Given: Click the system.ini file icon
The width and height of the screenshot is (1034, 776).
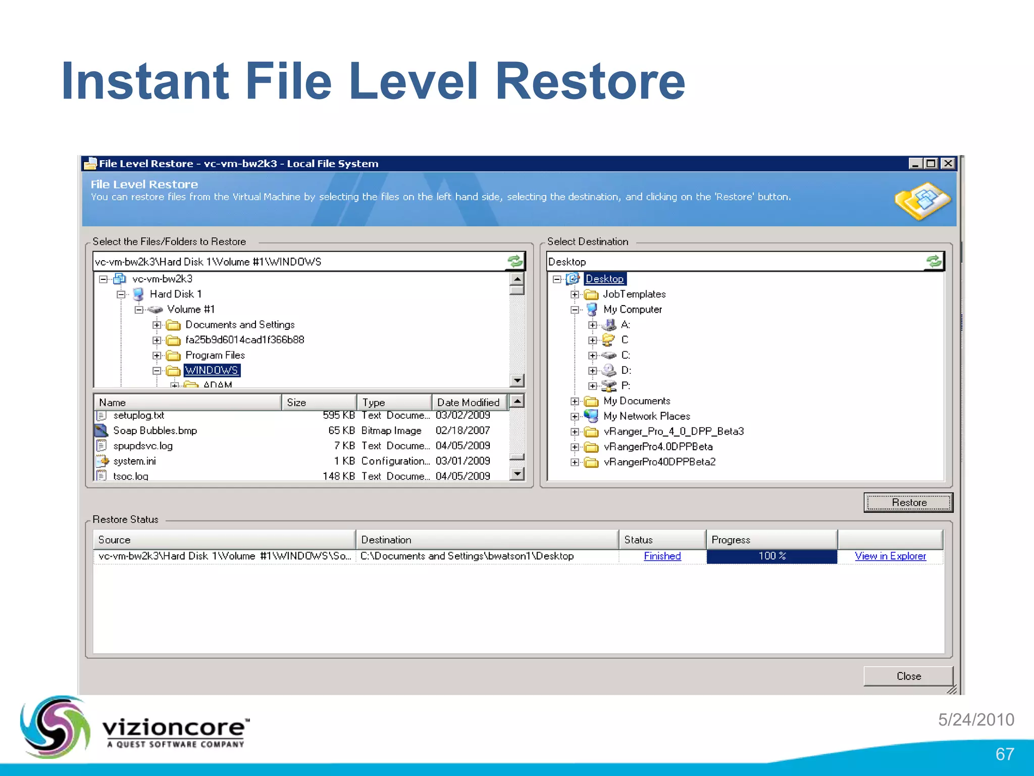Looking at the screenshot, I should pos(102,461).
